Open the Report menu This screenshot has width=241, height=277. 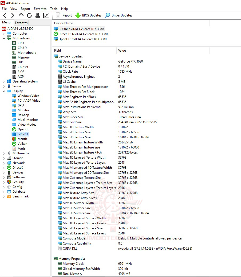pos(25,9)
